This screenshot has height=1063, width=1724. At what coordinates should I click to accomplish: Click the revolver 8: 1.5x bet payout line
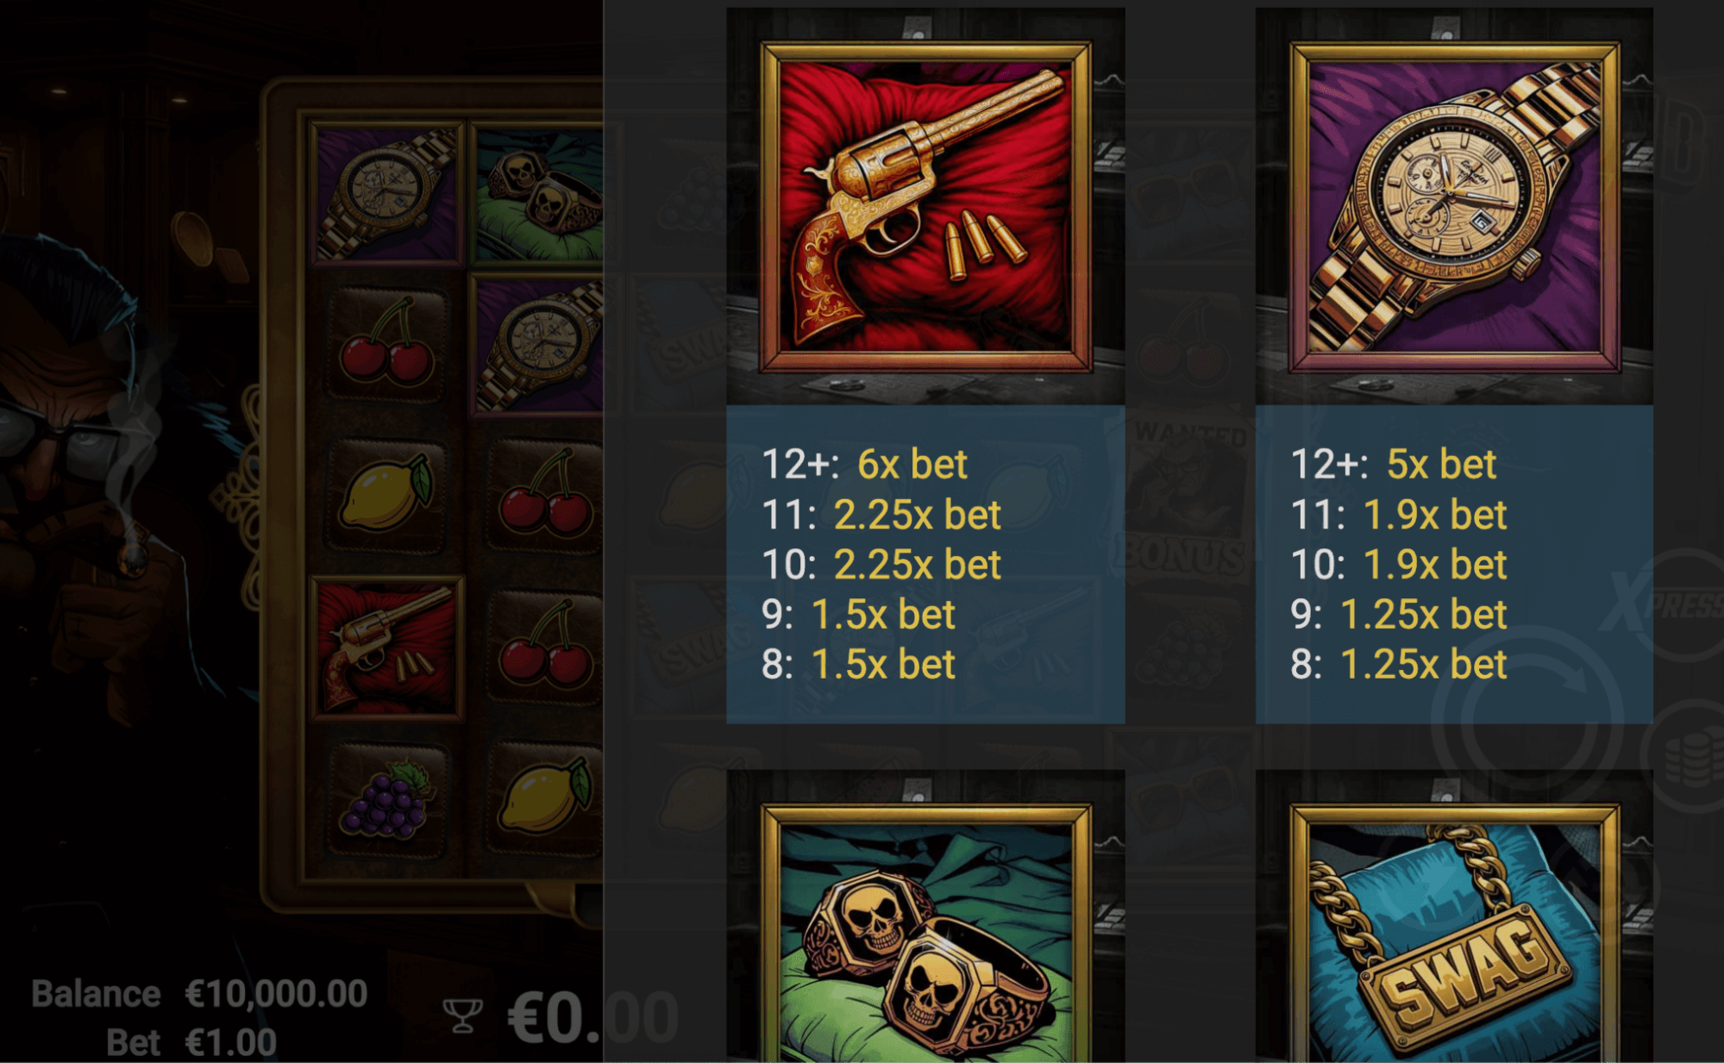pos(859,665)
